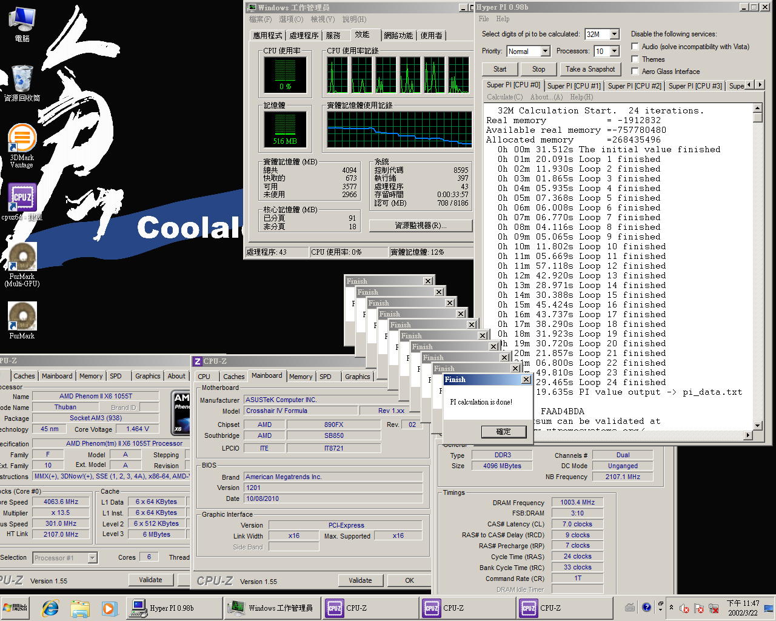The image size is (776, 621).
Task: Switch to the third CPU-Z taskbar item
Action: [563, 608]
